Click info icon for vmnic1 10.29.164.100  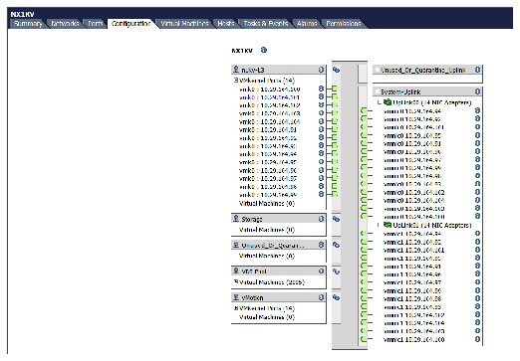[x=477, y=339]
